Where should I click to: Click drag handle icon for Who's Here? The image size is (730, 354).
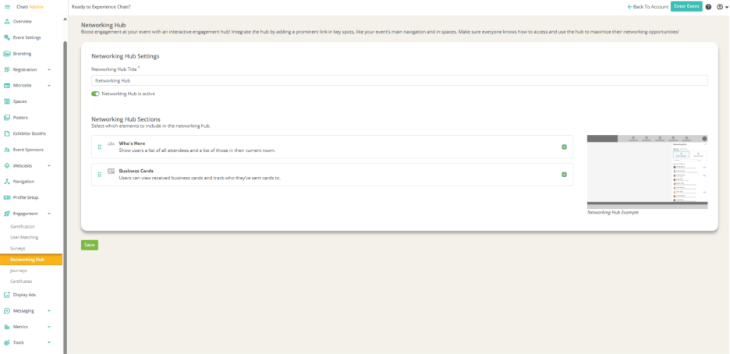pyautogui.click(x=100, y=147)
